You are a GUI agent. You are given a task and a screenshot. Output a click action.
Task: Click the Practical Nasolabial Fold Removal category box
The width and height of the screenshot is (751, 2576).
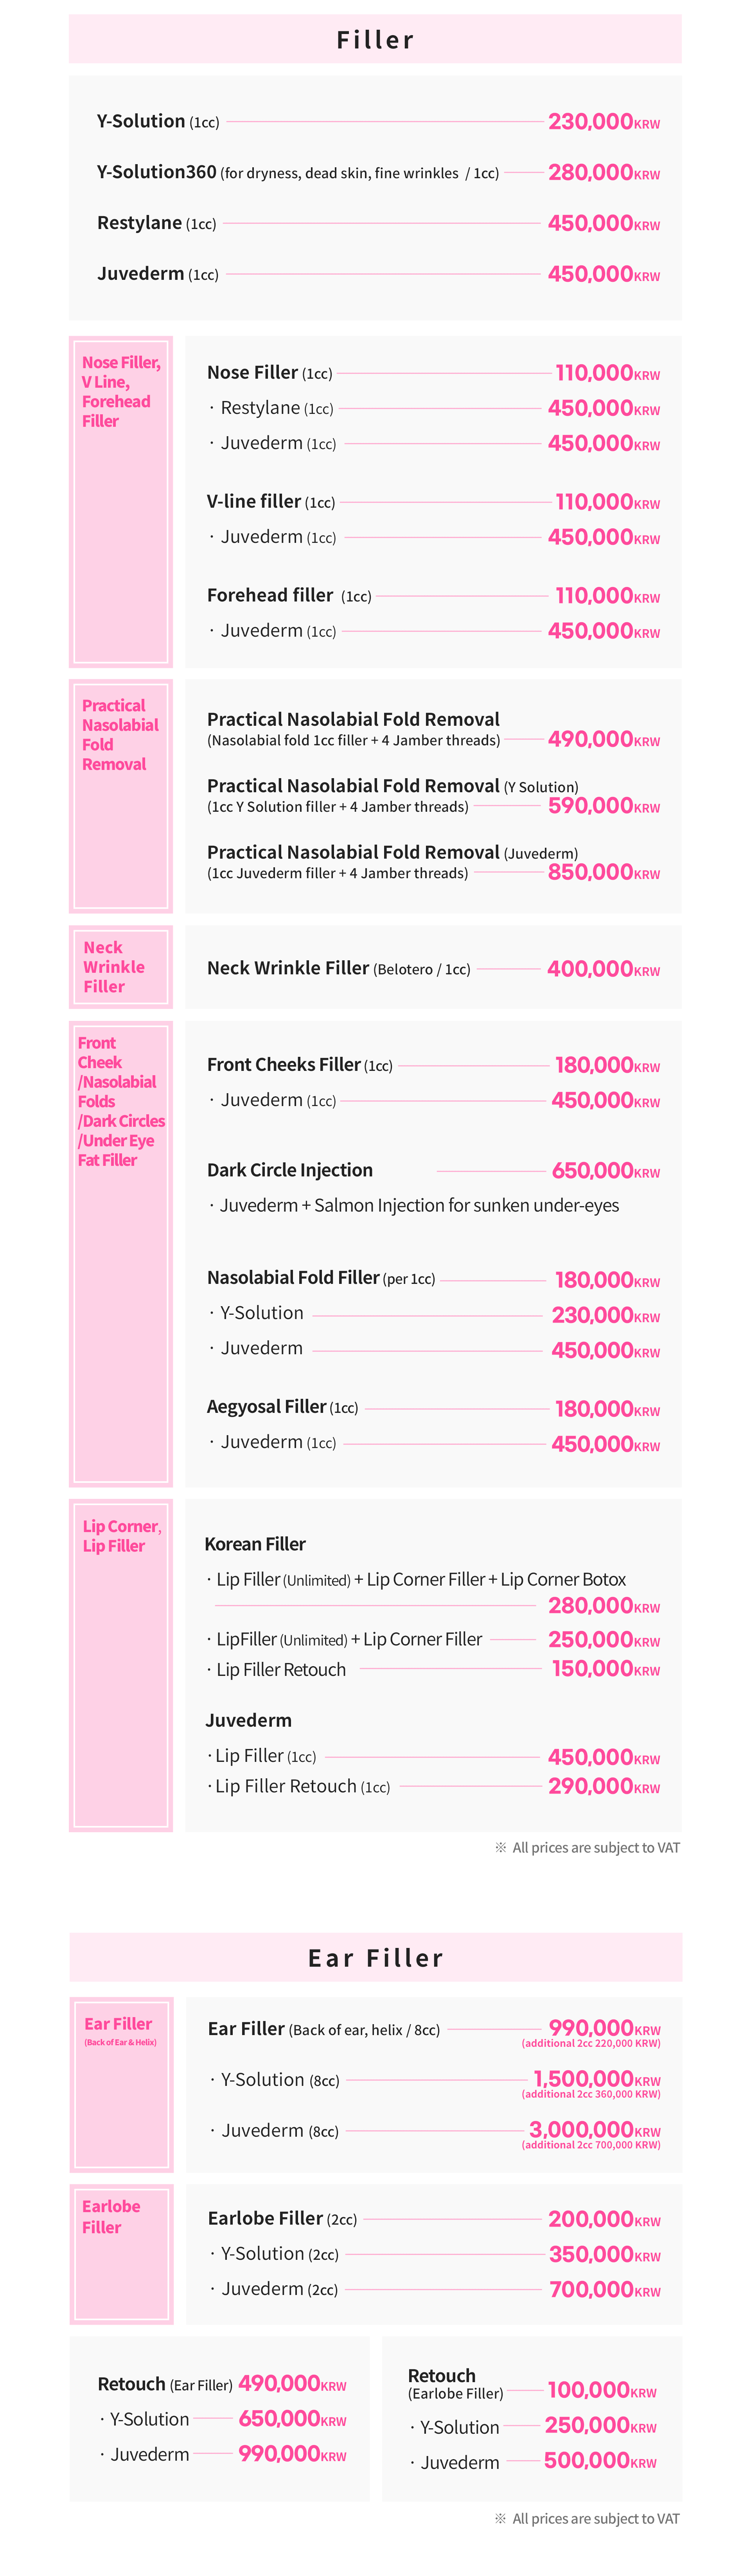pos(120,796)
